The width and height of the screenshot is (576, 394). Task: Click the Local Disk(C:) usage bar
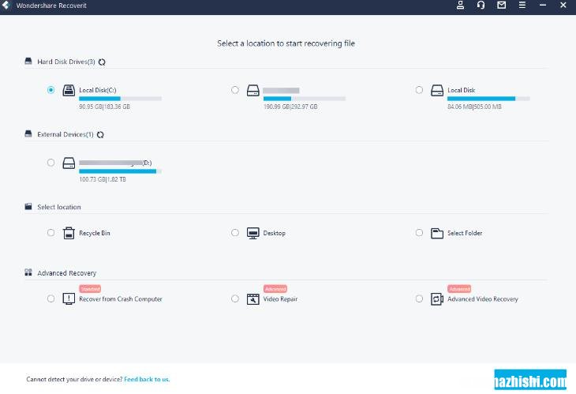click(120, 99)
